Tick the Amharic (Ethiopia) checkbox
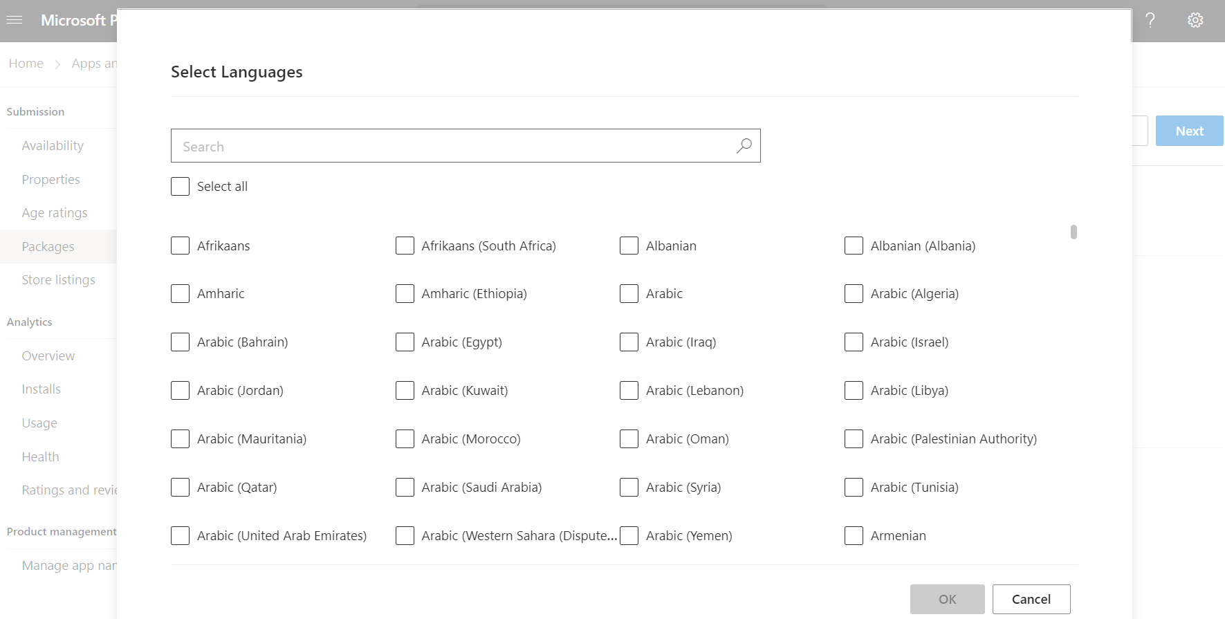Image resolution: width=1225 pixels, height=619 pixels. tap(405, 294)
